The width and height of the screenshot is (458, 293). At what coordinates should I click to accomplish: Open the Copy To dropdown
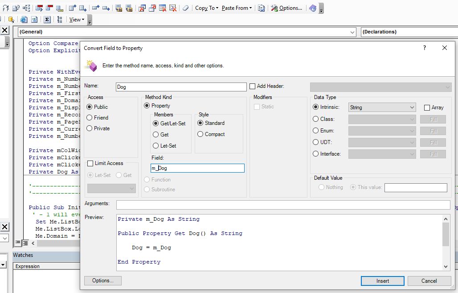coord(207,8)
